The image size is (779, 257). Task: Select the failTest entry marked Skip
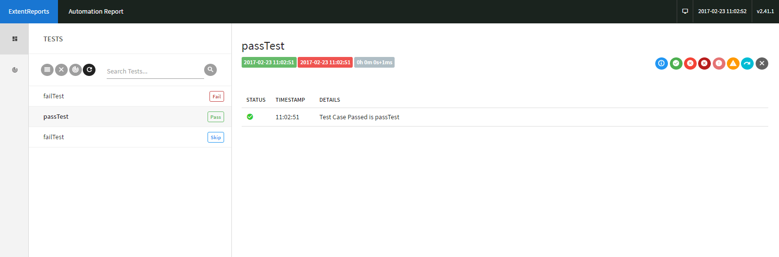pyautogui.click(x=130, y=137)
